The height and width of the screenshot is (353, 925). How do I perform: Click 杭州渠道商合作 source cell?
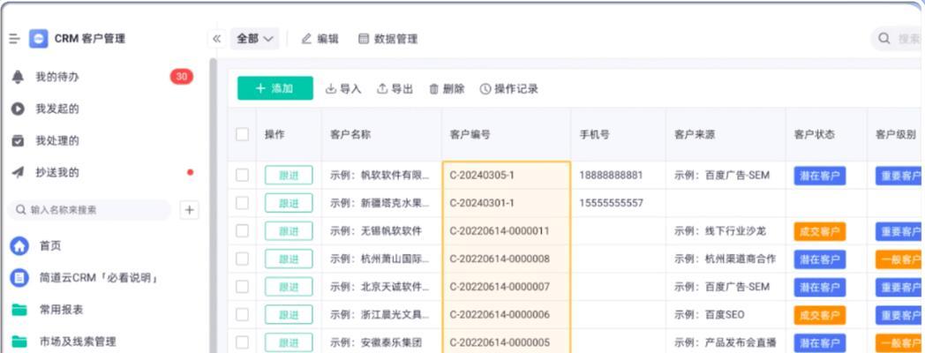[x=725, y=259]
